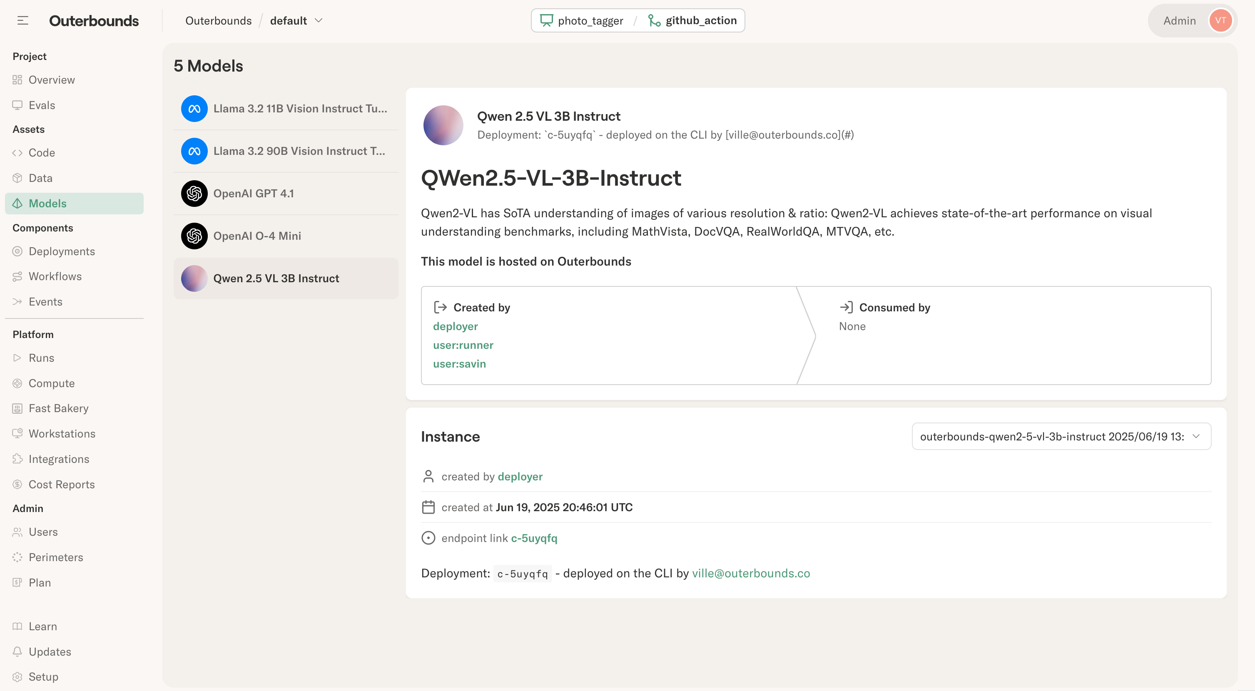Viewport: 1255px width, 691px height.
Task: Click deployer link in created by row
Action: (x=520, y=477)
